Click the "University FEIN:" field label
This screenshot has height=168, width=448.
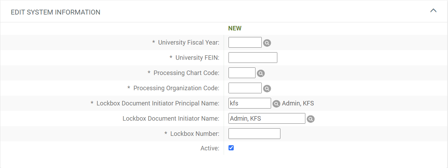pos(197,58)
